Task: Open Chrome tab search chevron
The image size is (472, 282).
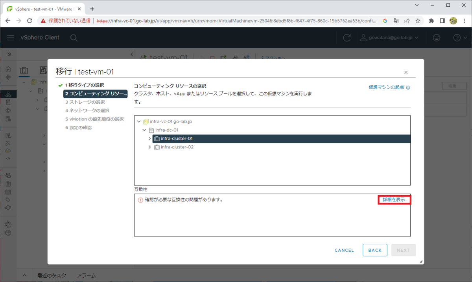Action: tap(416, 5)
